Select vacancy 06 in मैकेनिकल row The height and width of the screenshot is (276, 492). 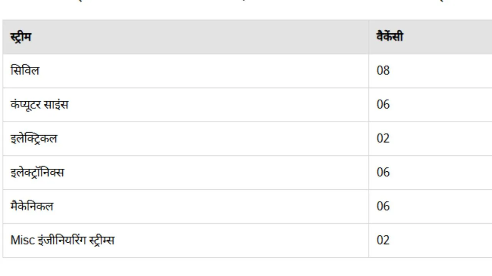tap(430, 207)
